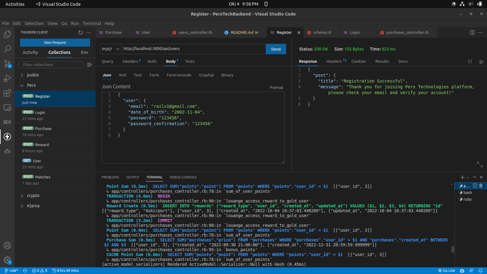Open errors and warnings count in status bar
This screenshot has height=274, width=487.
coord(40,270)
